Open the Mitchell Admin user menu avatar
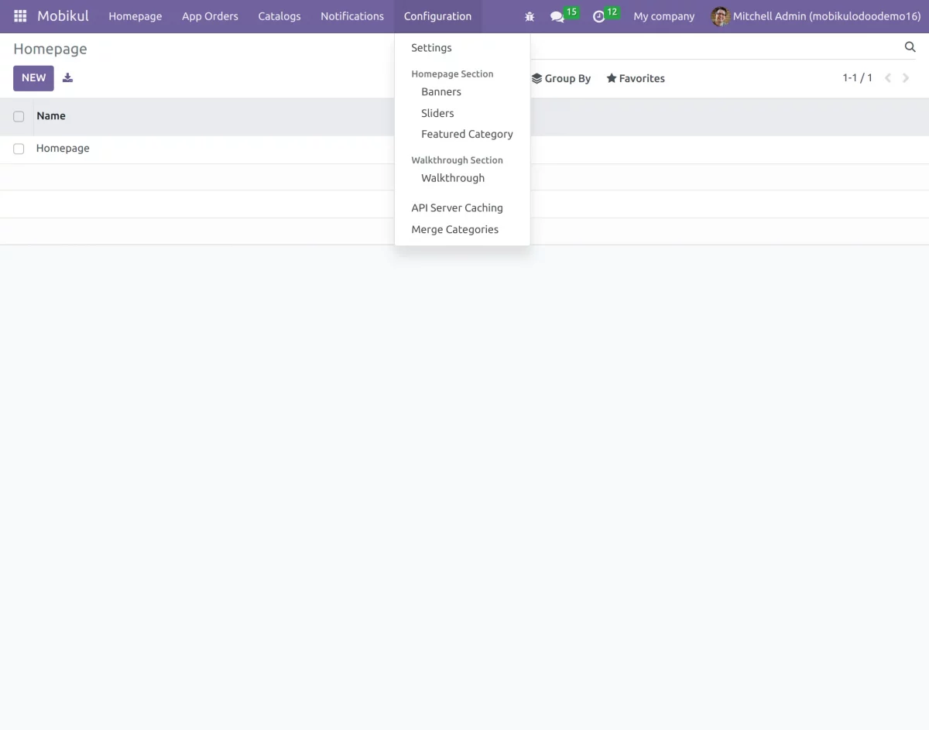 click(x=720, y=16)
